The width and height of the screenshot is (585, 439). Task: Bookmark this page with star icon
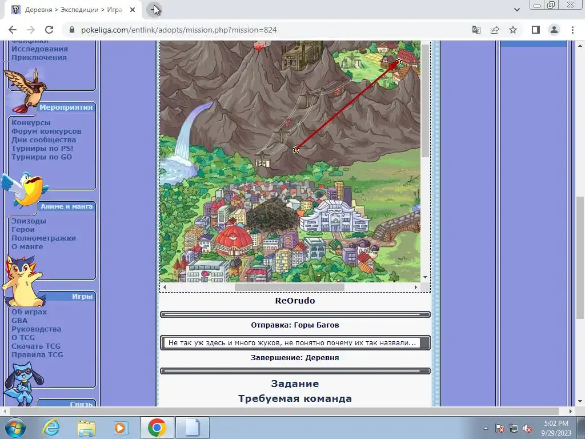(514, 30)
